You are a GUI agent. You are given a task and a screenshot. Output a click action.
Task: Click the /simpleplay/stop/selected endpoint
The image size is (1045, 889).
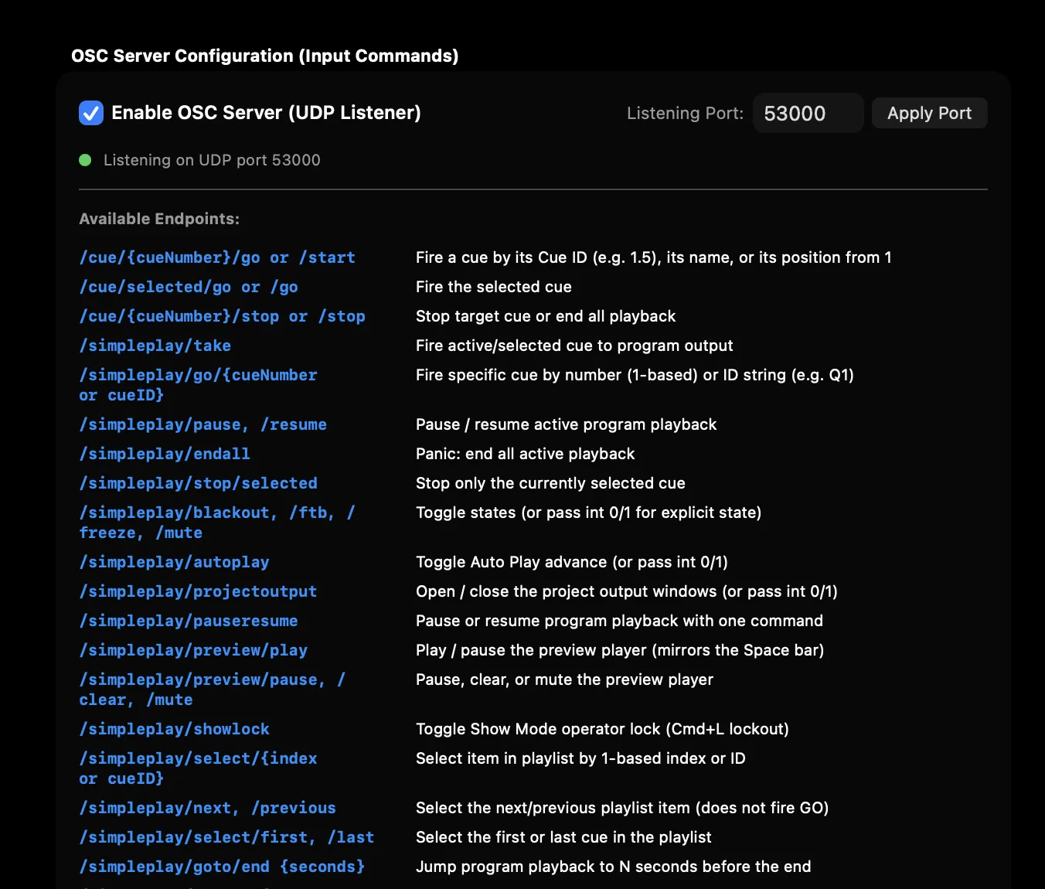point(198,483)
